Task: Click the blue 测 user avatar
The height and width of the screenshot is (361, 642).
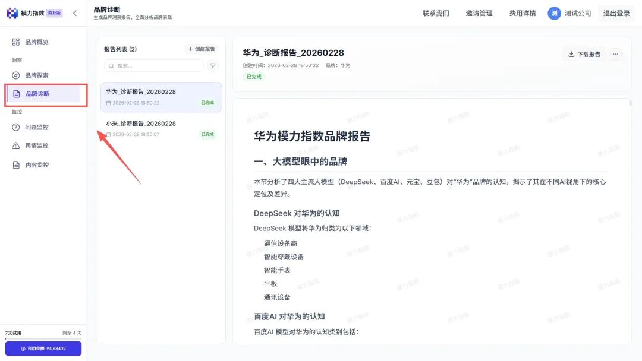Action: 554,13
